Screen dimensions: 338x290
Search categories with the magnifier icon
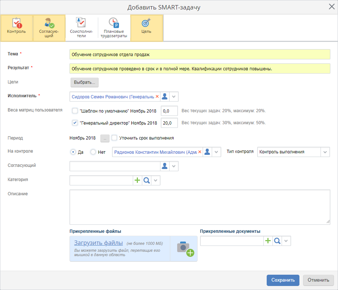click(x=146, y=180)
